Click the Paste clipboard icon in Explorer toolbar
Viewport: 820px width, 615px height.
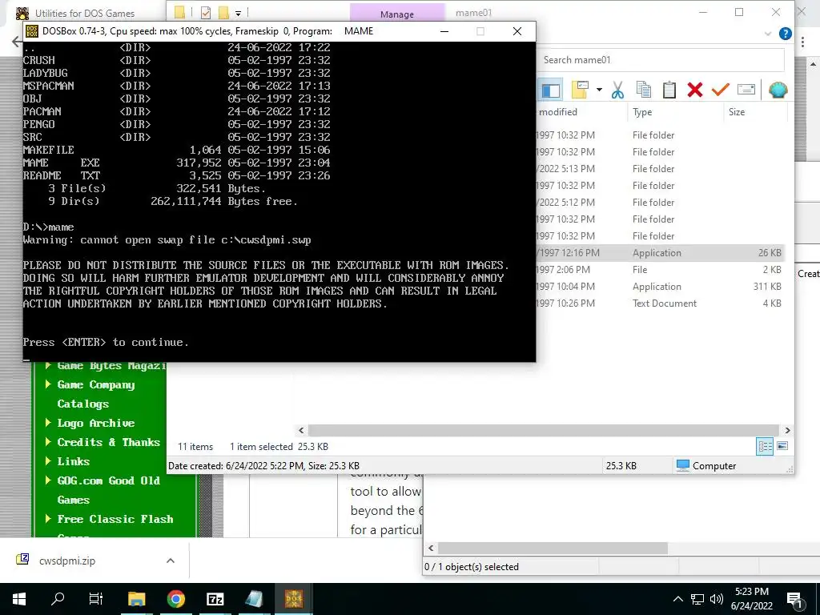click(x=669, y=90)
